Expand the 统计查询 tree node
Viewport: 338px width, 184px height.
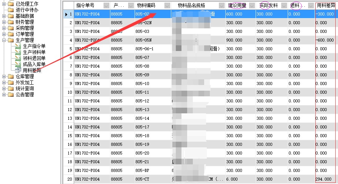point(4,88)
